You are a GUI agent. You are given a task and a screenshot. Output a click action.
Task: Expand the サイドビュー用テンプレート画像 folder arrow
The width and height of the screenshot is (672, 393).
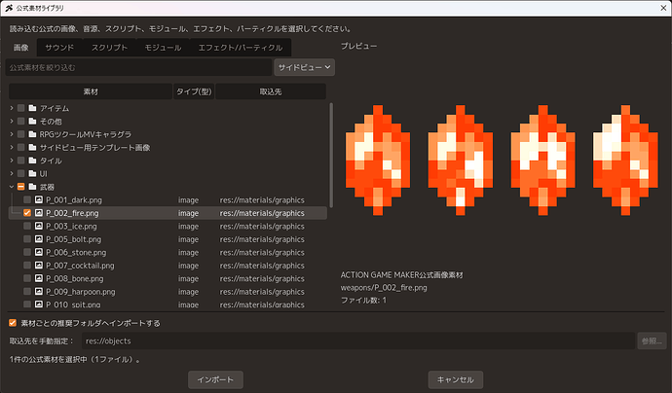tap(12, 147)
